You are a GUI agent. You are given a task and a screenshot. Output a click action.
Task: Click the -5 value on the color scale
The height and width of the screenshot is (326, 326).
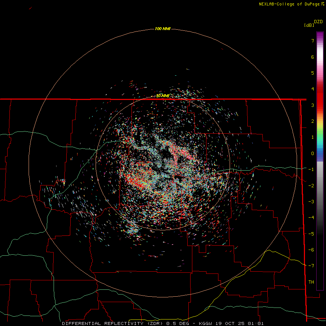point(311,234)
